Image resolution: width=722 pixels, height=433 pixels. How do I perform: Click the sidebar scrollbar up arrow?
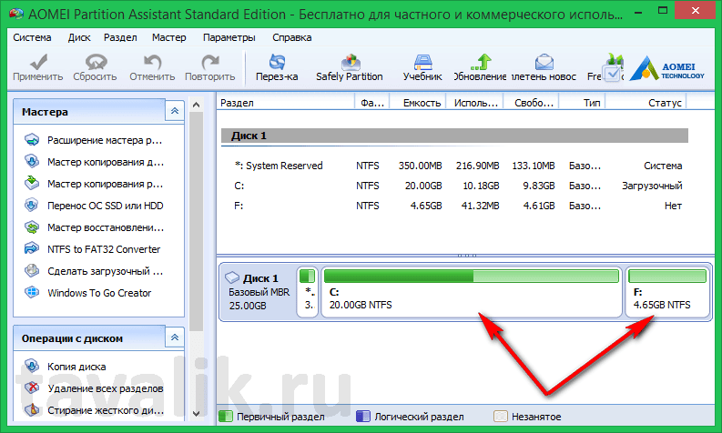coord(196,105)
